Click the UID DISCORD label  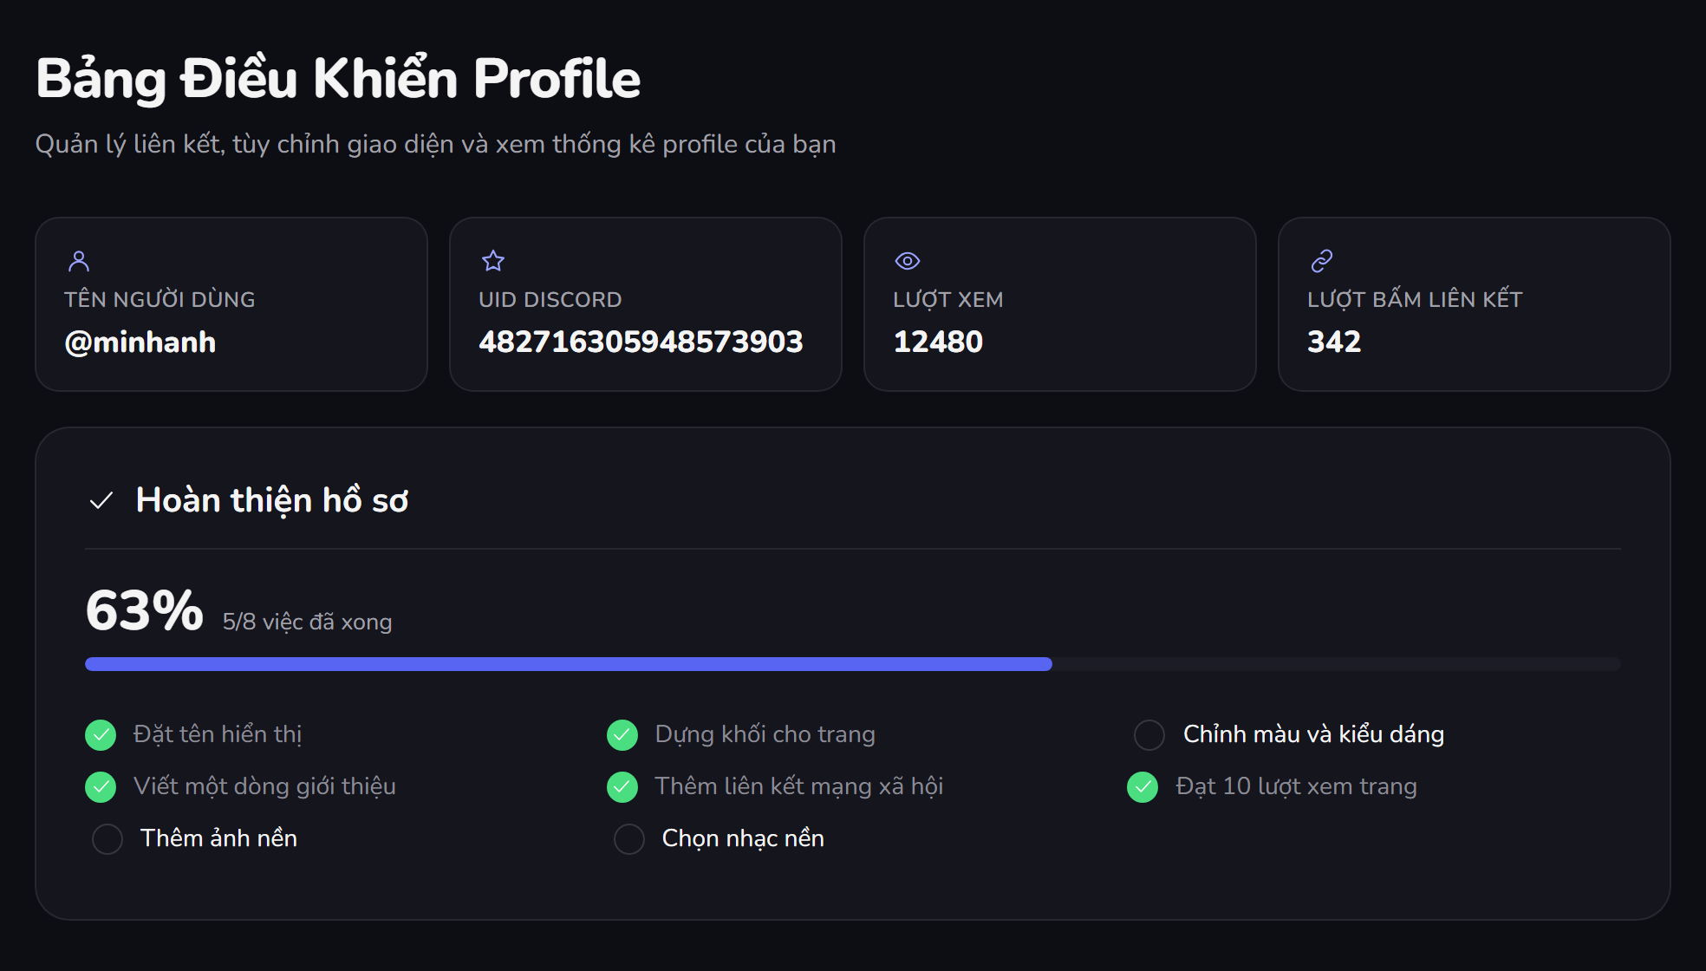[x=550, y=299]
